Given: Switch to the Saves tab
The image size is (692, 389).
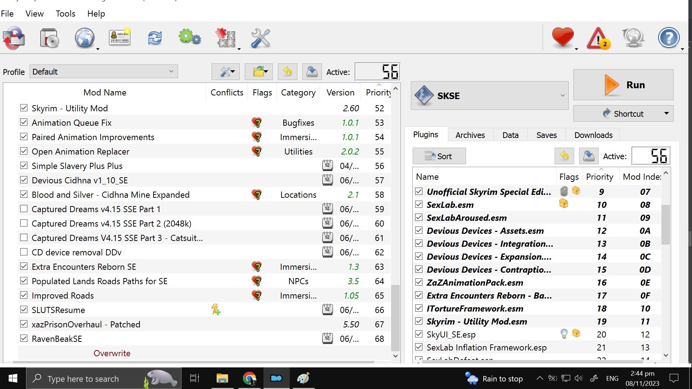Looking at the screenshot, I should tap(546, 135).
